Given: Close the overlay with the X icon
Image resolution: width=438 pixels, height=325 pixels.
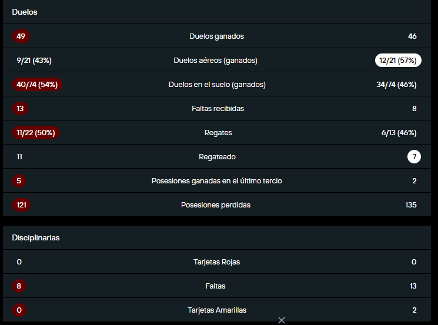Looking at the screenshot, I should (282, 320).
